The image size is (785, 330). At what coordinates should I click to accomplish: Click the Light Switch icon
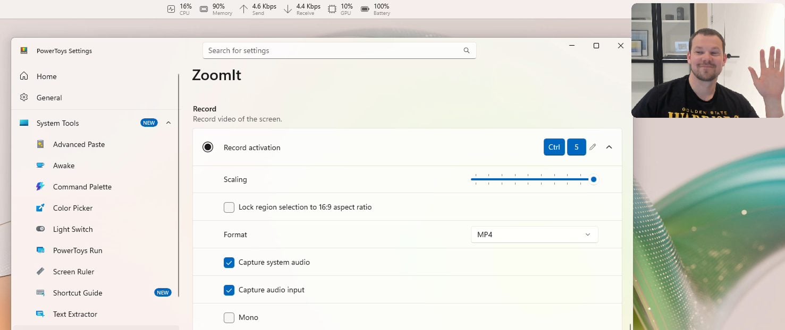pyautogui.click(x=40, y=229)
